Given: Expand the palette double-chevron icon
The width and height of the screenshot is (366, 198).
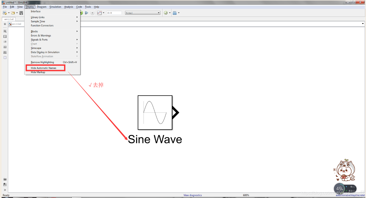Looking at the screenshot, I should pyautogui.click(x=5, y=190).
